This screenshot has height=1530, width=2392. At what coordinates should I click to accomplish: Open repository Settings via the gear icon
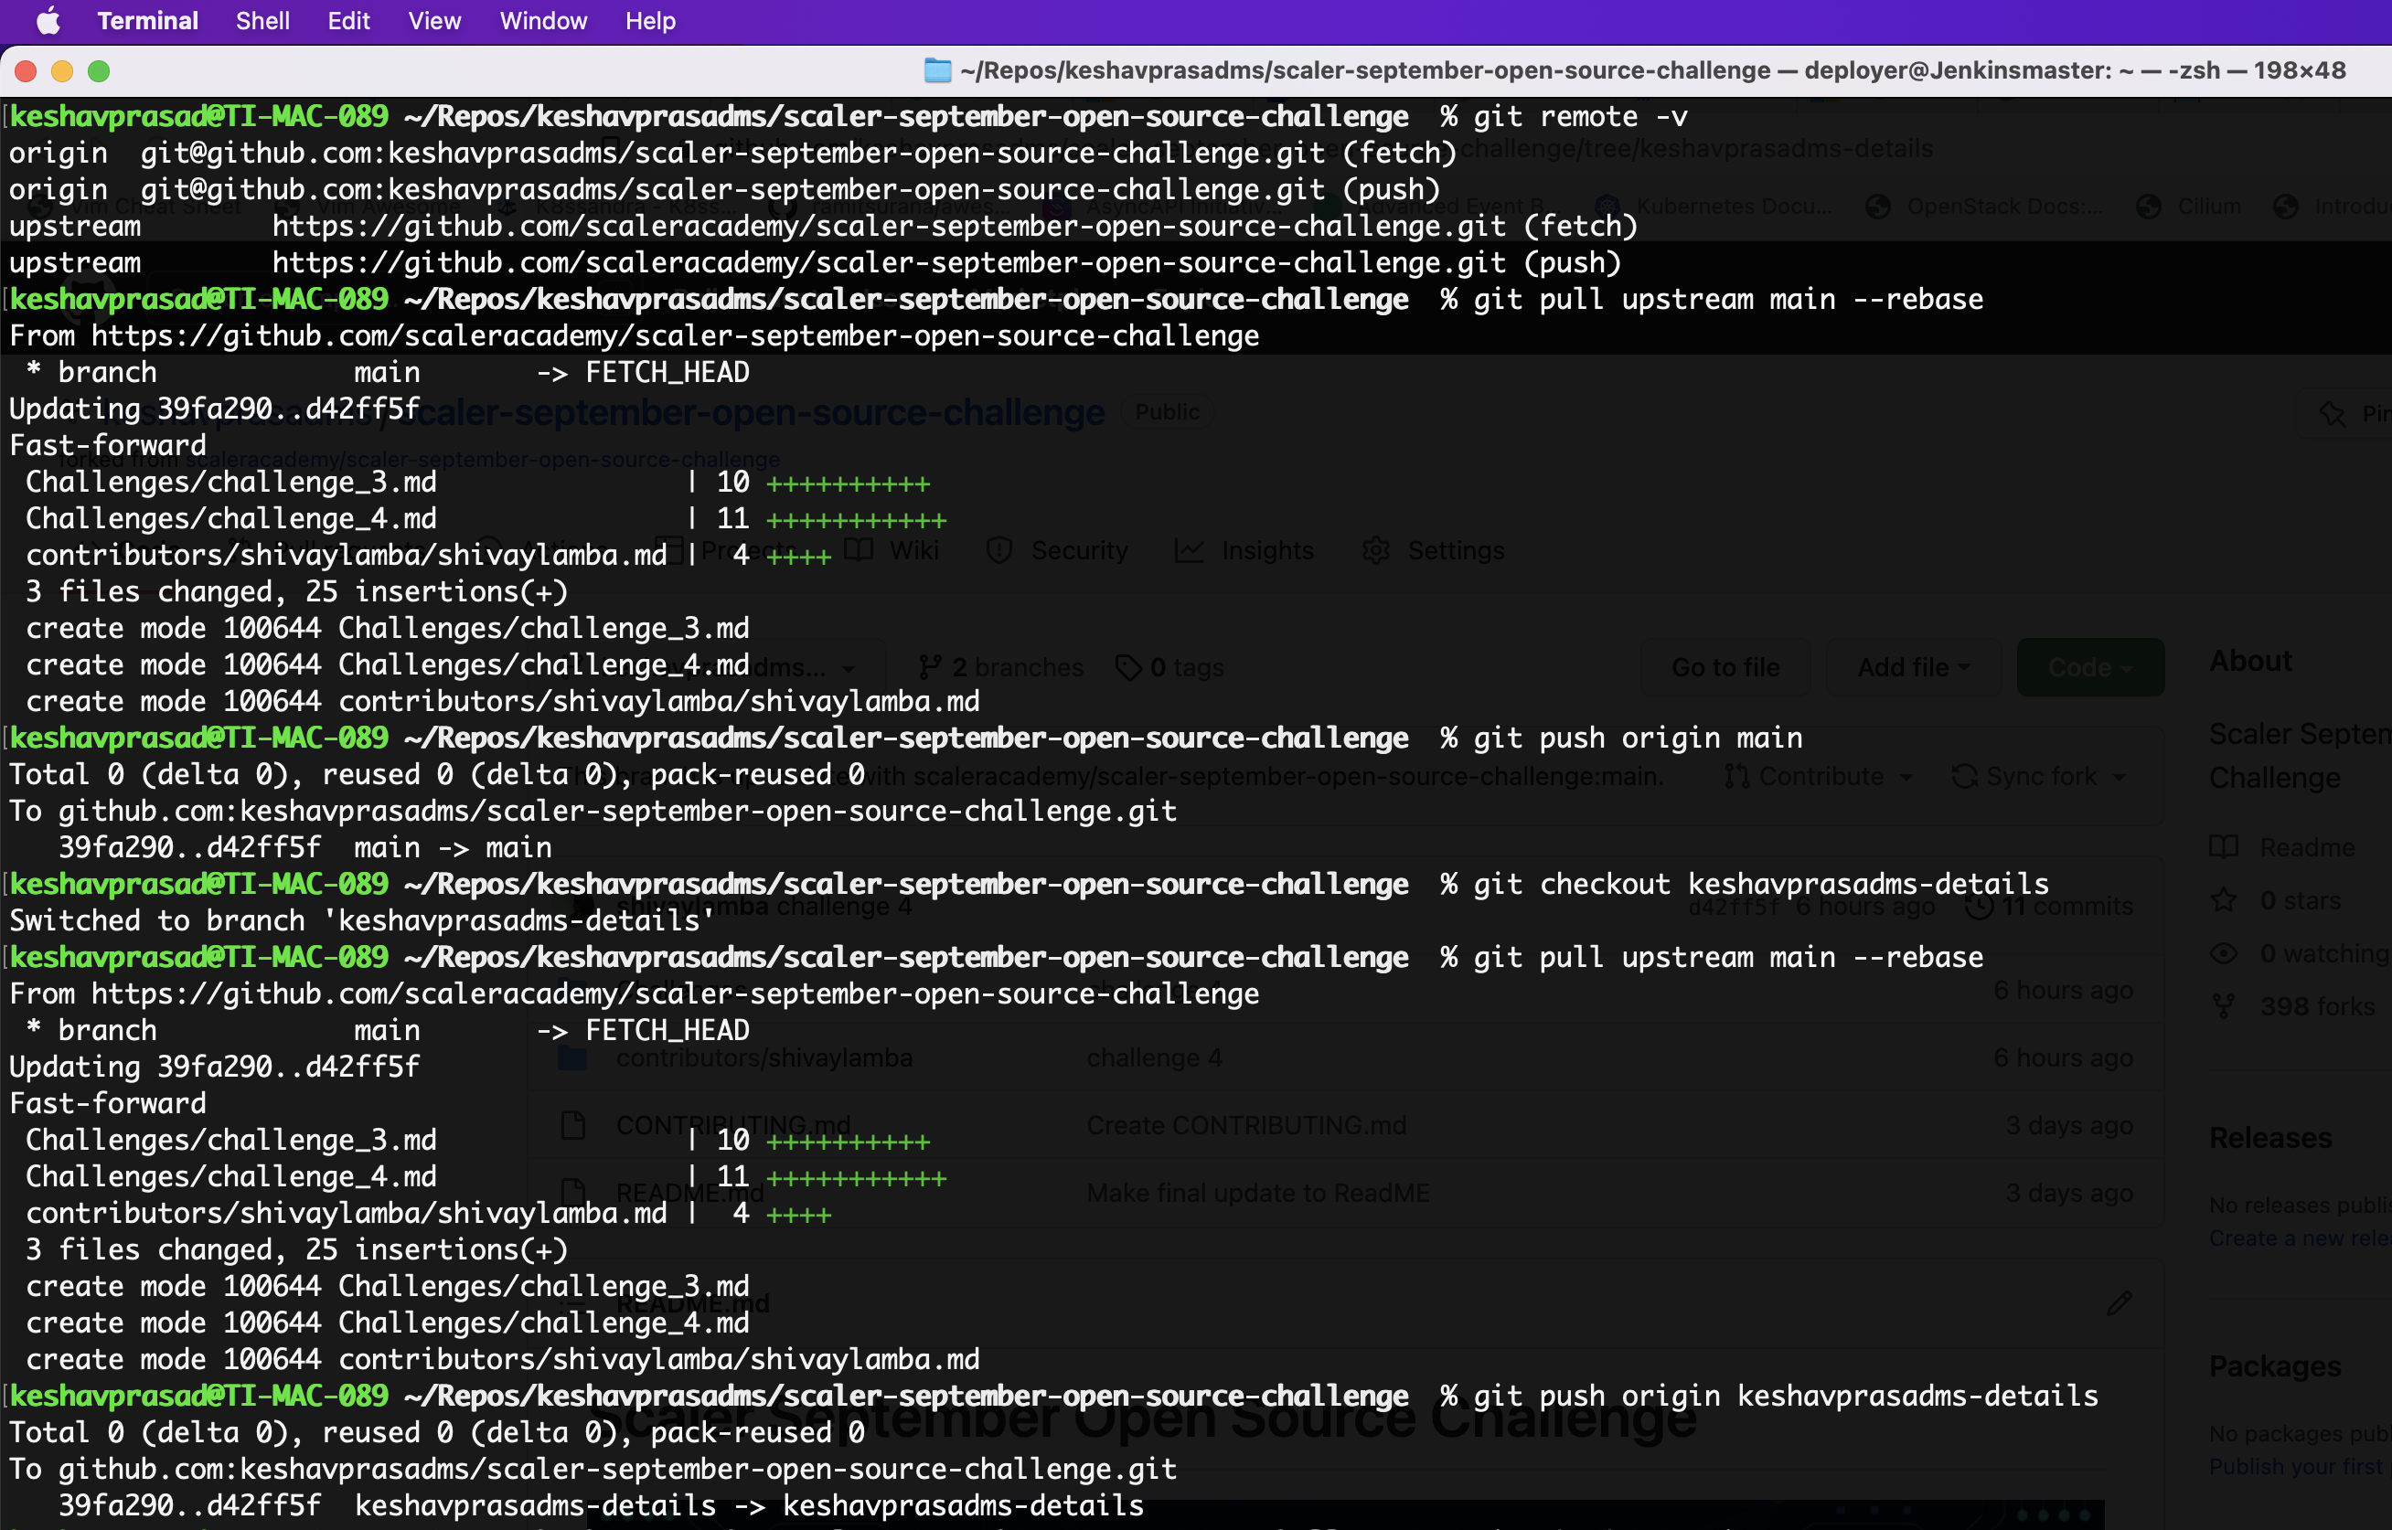point(1375,549)
